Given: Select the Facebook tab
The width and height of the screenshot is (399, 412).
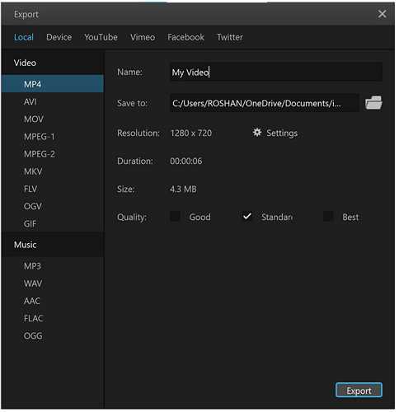Looking at the screenshot, I should (186, 37).
